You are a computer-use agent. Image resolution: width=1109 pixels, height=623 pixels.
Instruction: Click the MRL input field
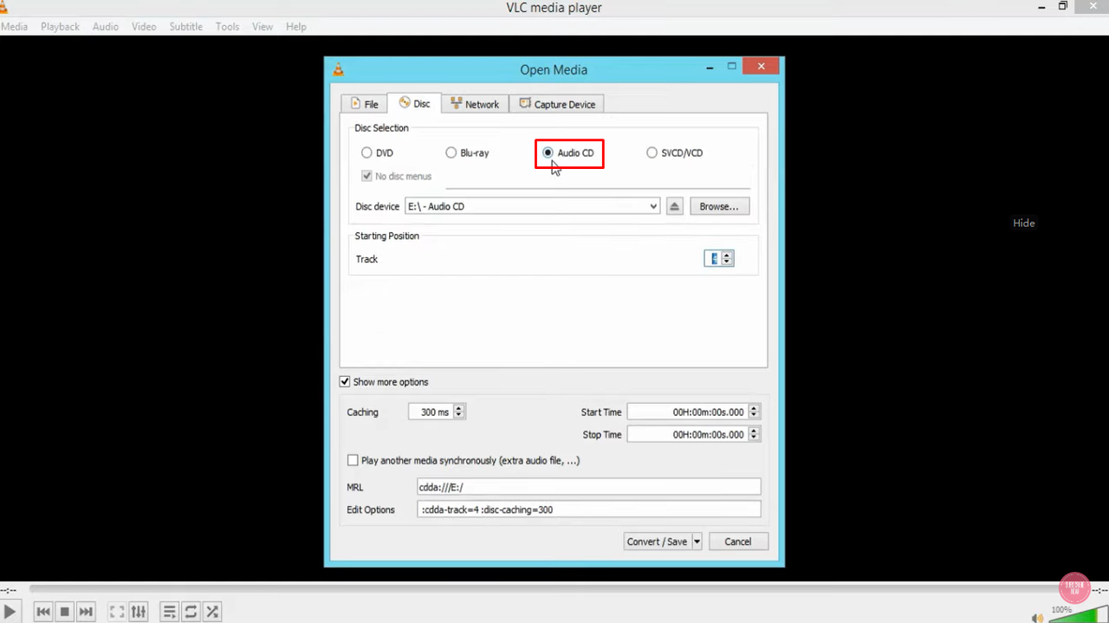(x=588, y=487)
